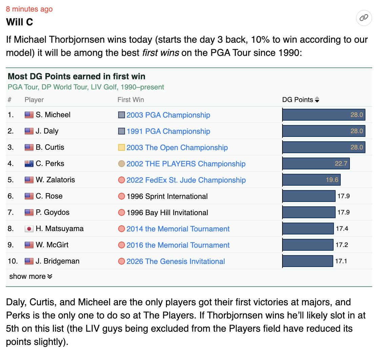The height and width of the screenshot is (351, 380).
Task: Click W. Zalatoris 19.6 points bar
Action: point(311,180)
